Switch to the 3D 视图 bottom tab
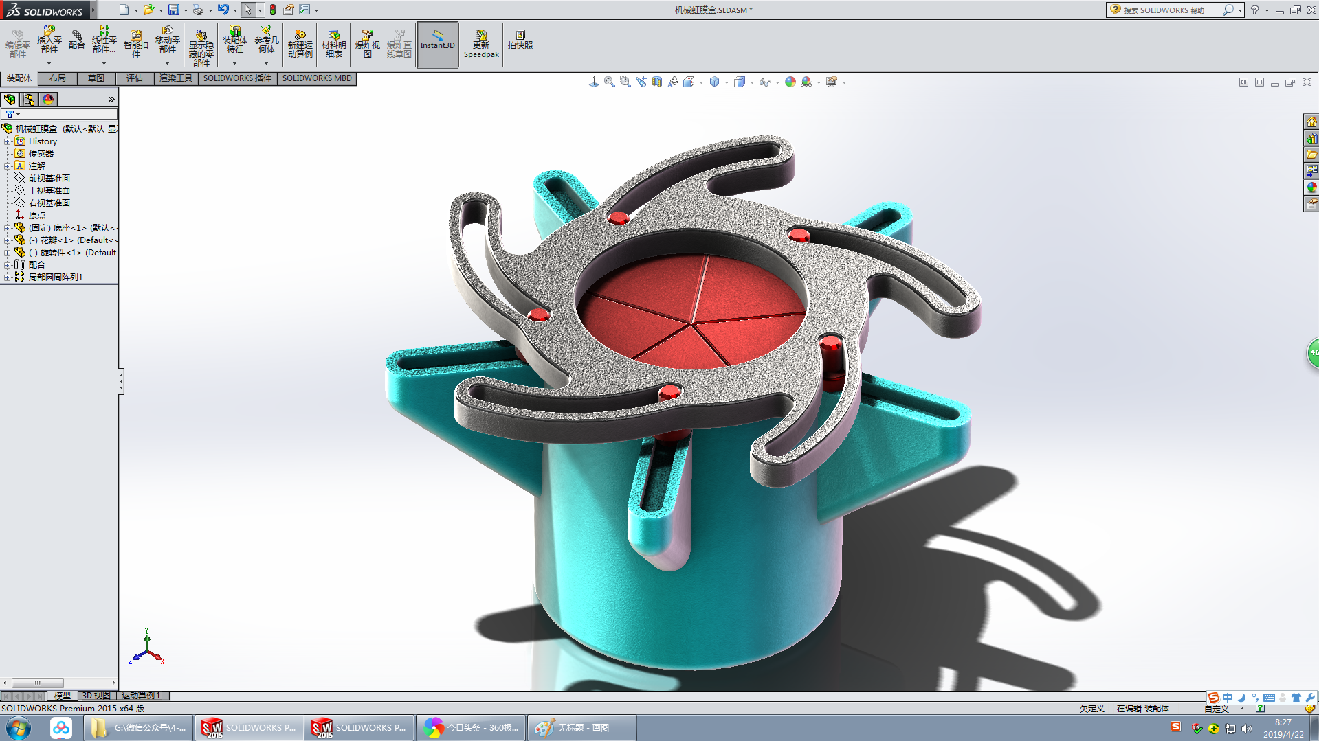The height and width of the screenshot is (741, 1319). tap(96, 696)
